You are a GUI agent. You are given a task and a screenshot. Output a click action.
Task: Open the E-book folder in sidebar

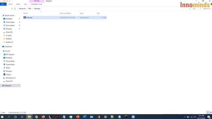[x=9, y=35]
